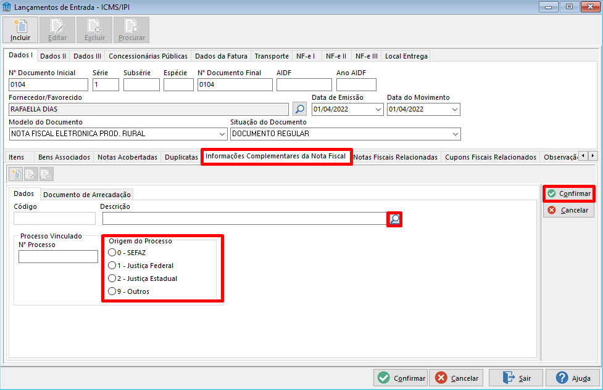Click the delete-record icon in sub-toolbar
The width and height of the screenshot is (603, 390).
[46, 174]
